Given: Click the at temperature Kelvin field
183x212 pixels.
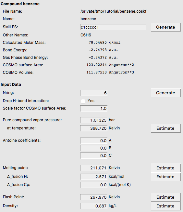Looking at the screenshot, I should tap(94, 128).
